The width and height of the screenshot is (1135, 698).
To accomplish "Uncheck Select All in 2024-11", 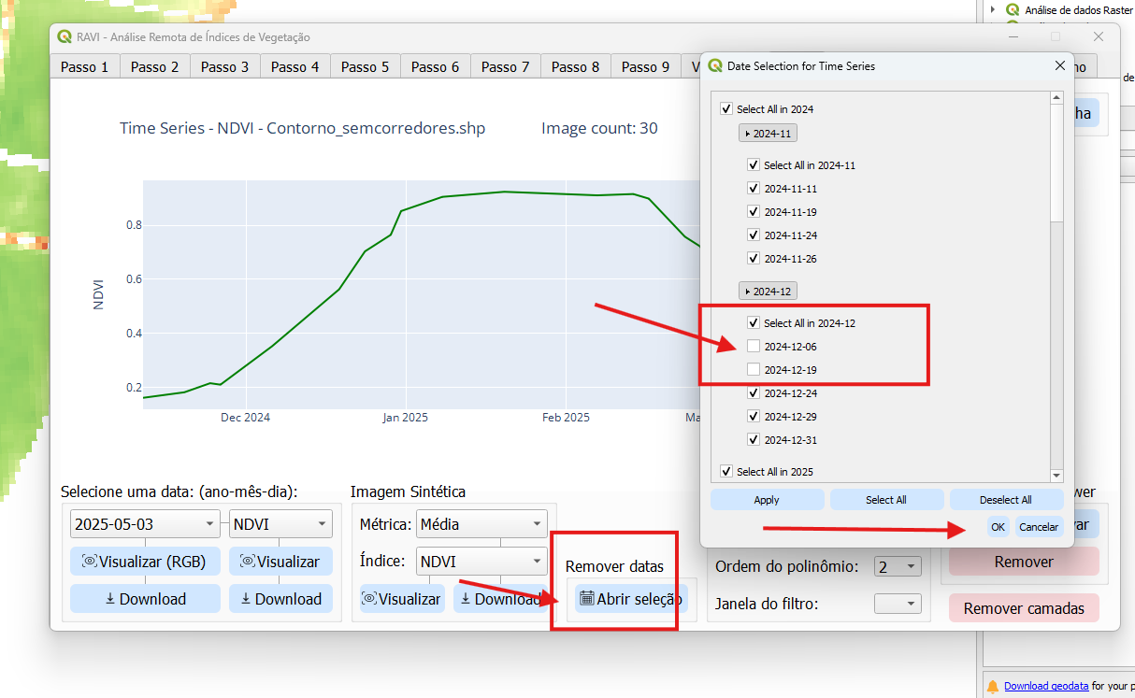I will click(x=754, y=165).
